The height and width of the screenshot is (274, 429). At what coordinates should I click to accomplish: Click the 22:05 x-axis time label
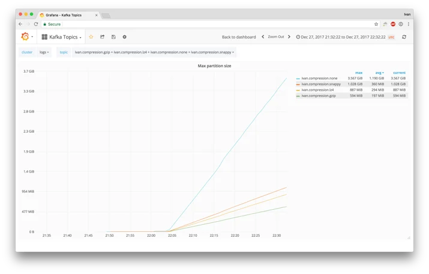172,236
